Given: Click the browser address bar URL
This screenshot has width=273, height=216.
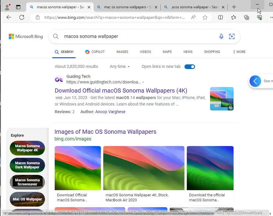Looking at the screenshot, I should tap(114, 17).
